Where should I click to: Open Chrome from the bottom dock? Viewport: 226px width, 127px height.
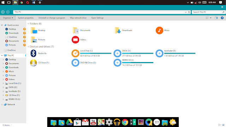pos(125,122)
